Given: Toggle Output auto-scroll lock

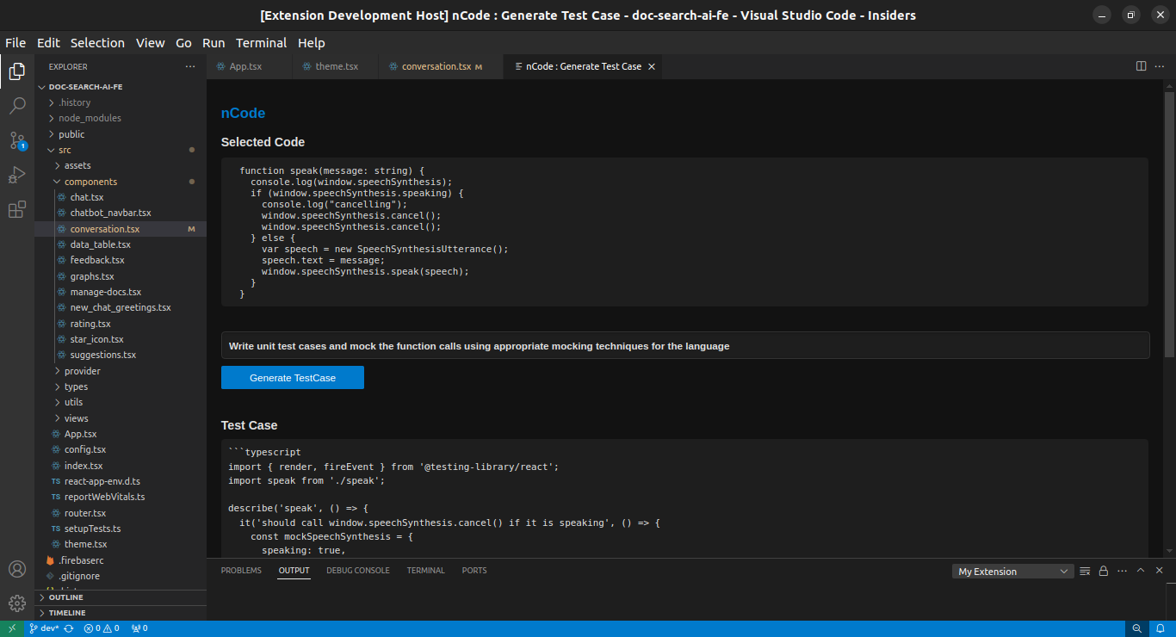Looking at the screenshot, I should 1103,571.
